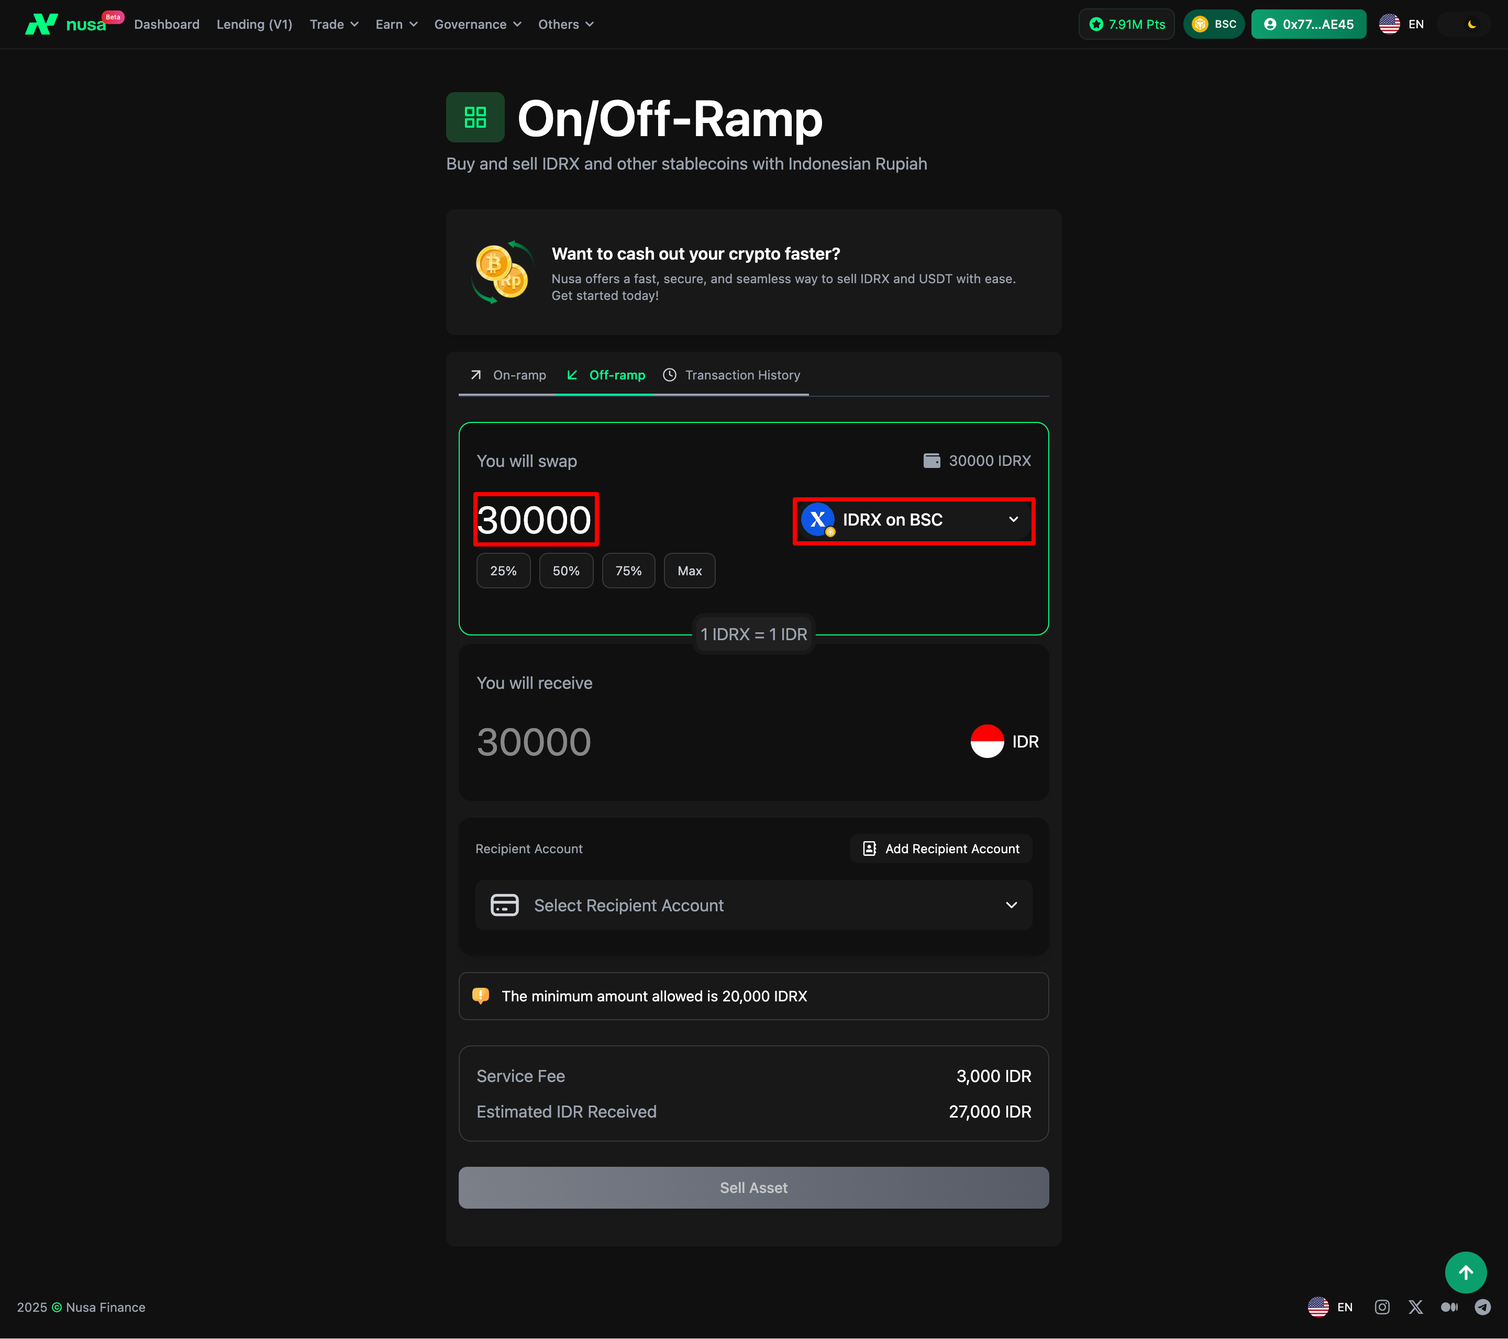Click the scroll-to-top arrow button
1508x1339 pixels.
tap(1465, 1273)
